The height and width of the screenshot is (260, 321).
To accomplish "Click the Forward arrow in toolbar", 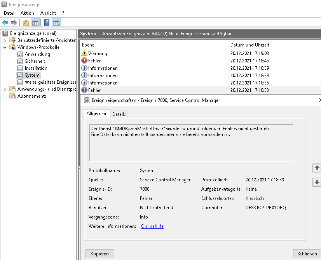I will pyautogui.click(x=14, y=22).
